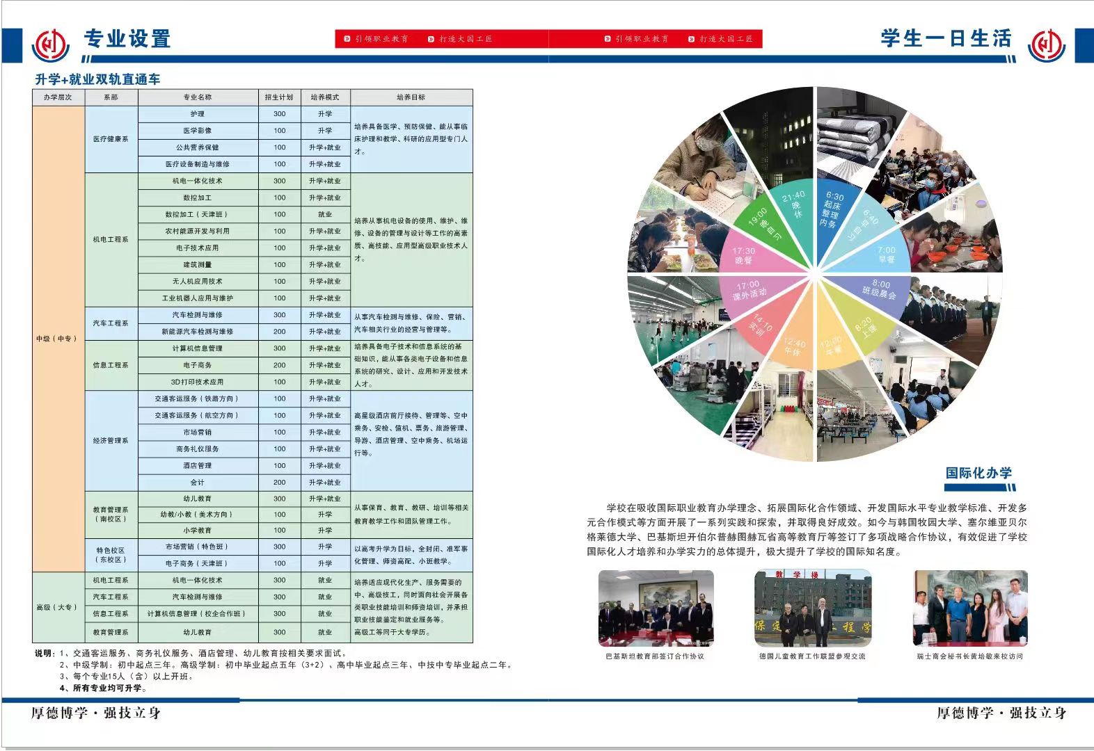1094x751 pixels.
Task: Click the 小学教育 major name
Action: [198, 530]
